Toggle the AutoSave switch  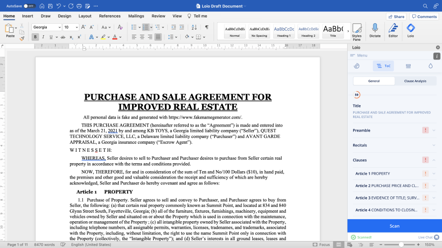click(x=29, y=6)
